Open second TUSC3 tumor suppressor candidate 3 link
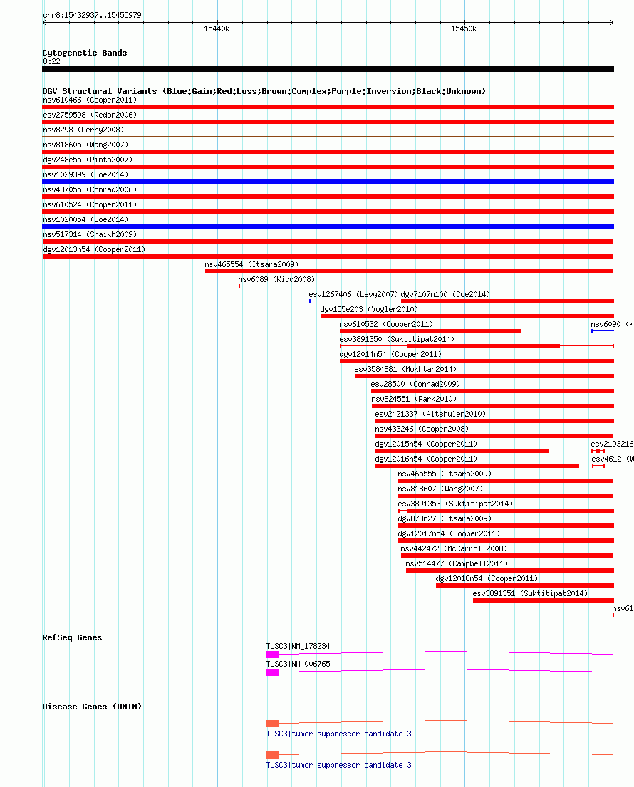This screenshot has width=634, height=787. coord(339,766)
